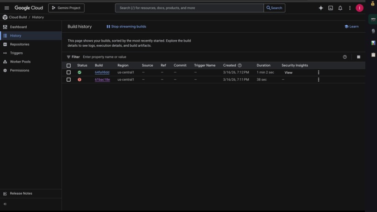Image resolution: width=377 pixels, height=212 pixels.
Task: Focus the resources search field
Action: coord(189,8)
